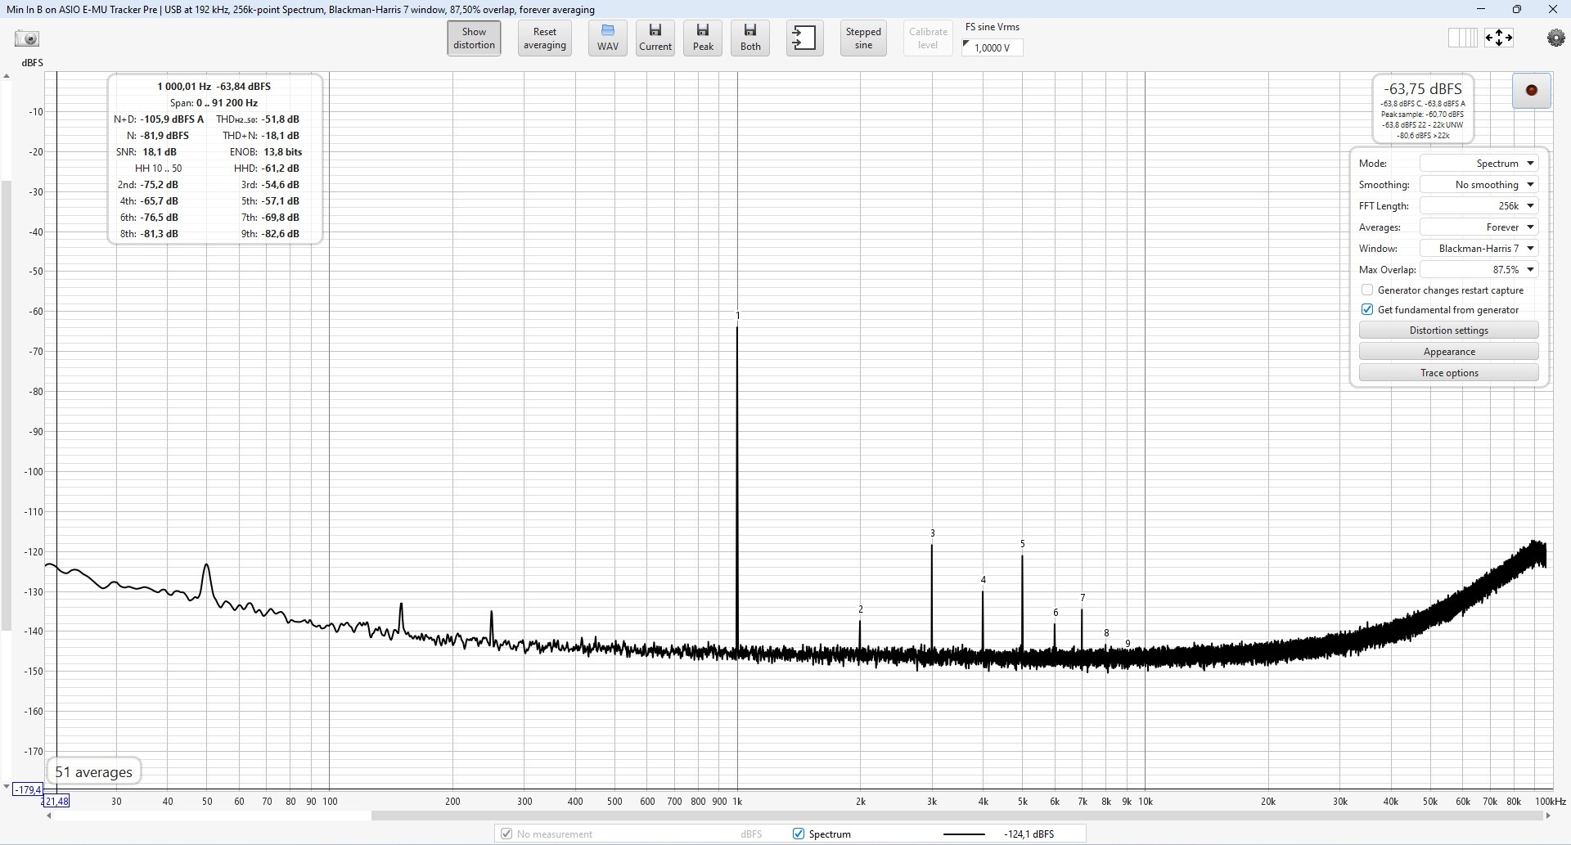Open Distortion settings
The image size is (1571, 845).
tap(1448, 330)
